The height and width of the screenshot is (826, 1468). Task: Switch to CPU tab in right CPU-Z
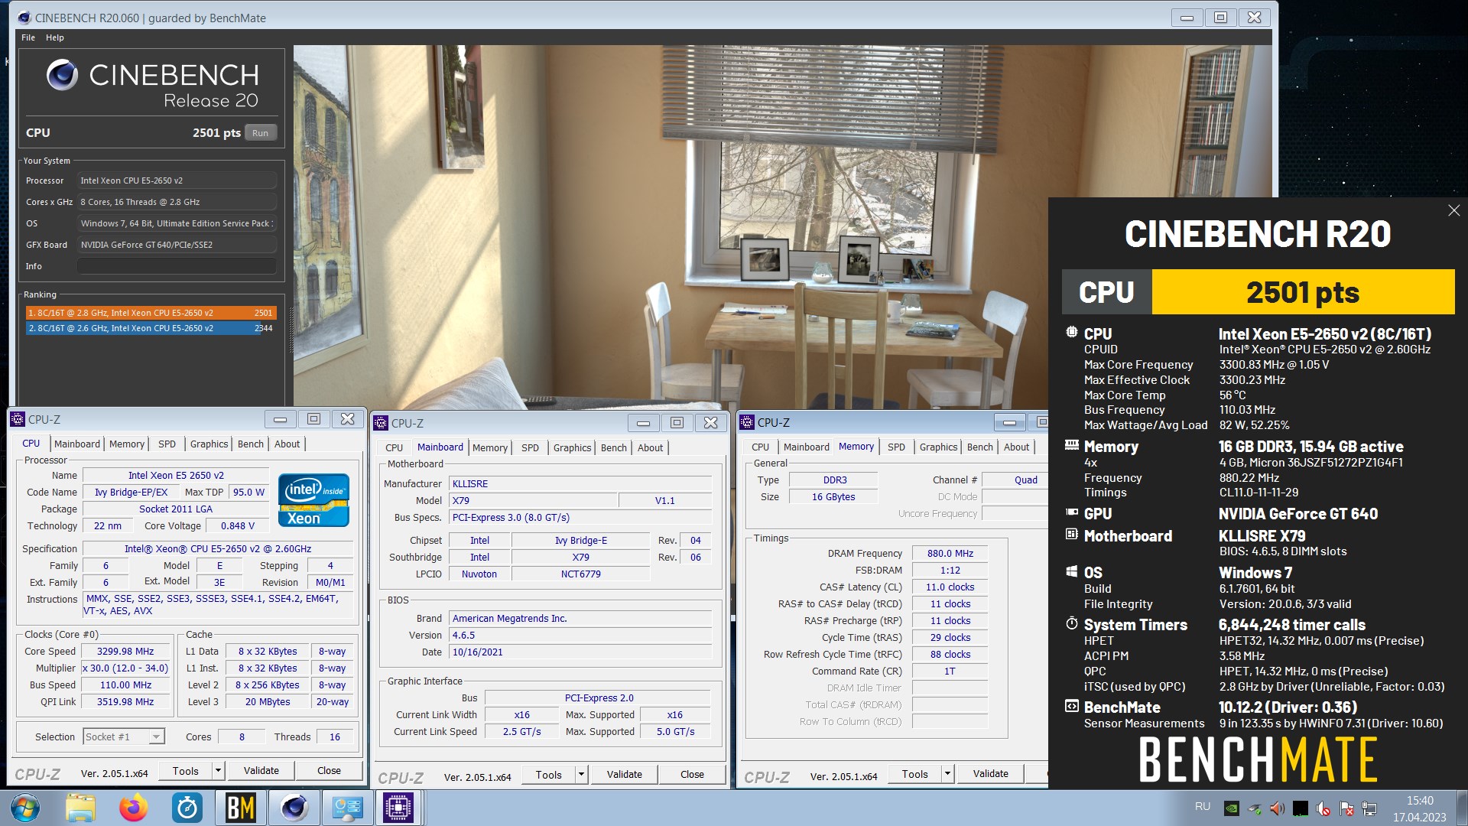point(760,447)
